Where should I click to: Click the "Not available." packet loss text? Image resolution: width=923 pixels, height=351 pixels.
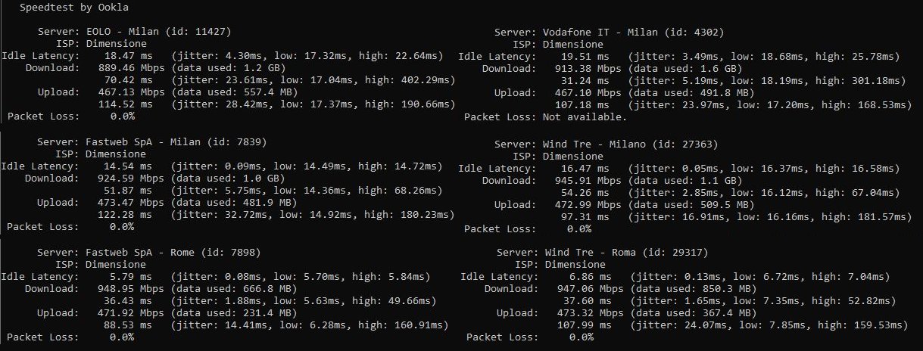click(x=585, y=116)
